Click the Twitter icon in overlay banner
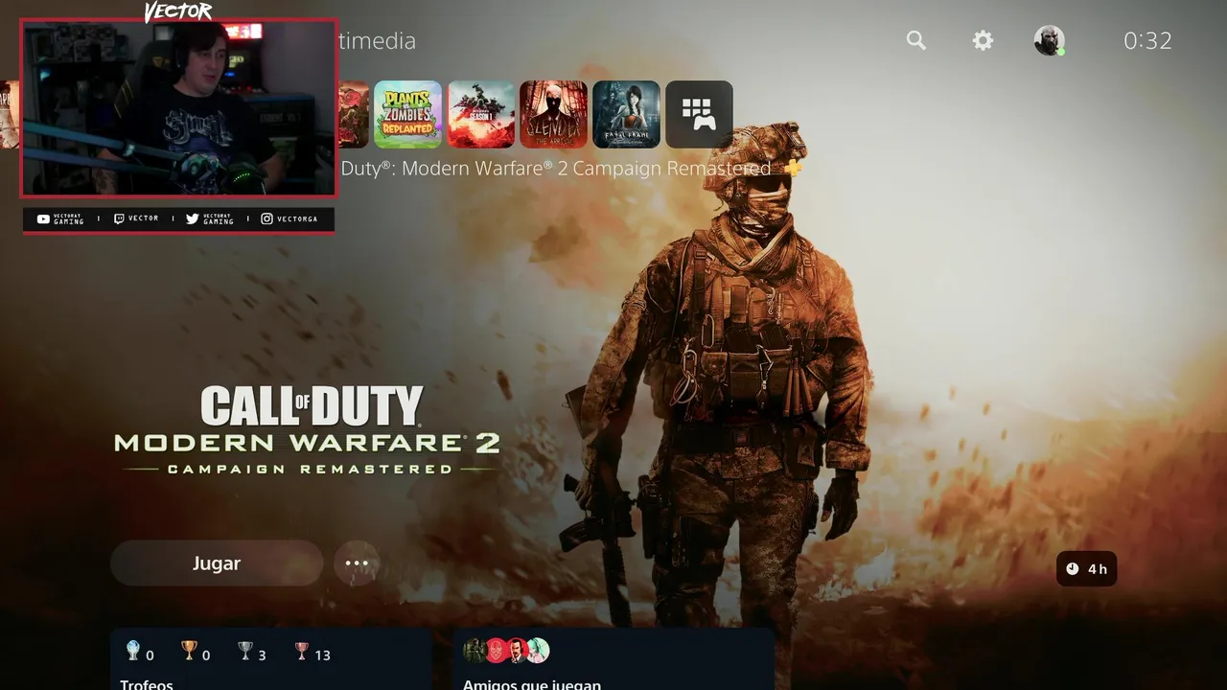 [x=192, y=219]
